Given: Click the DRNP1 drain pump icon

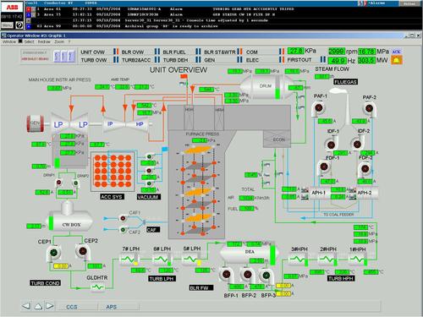Looking at the screenshot, I should coord(59,183).
